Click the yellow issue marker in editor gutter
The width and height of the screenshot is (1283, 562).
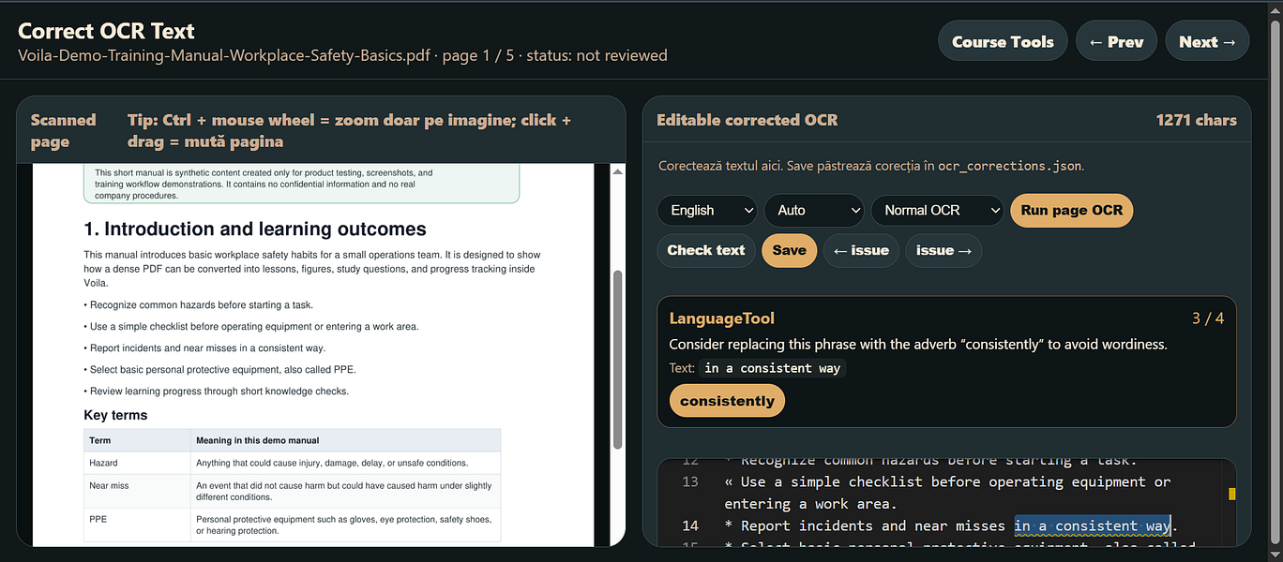[x=1232, y=494]
